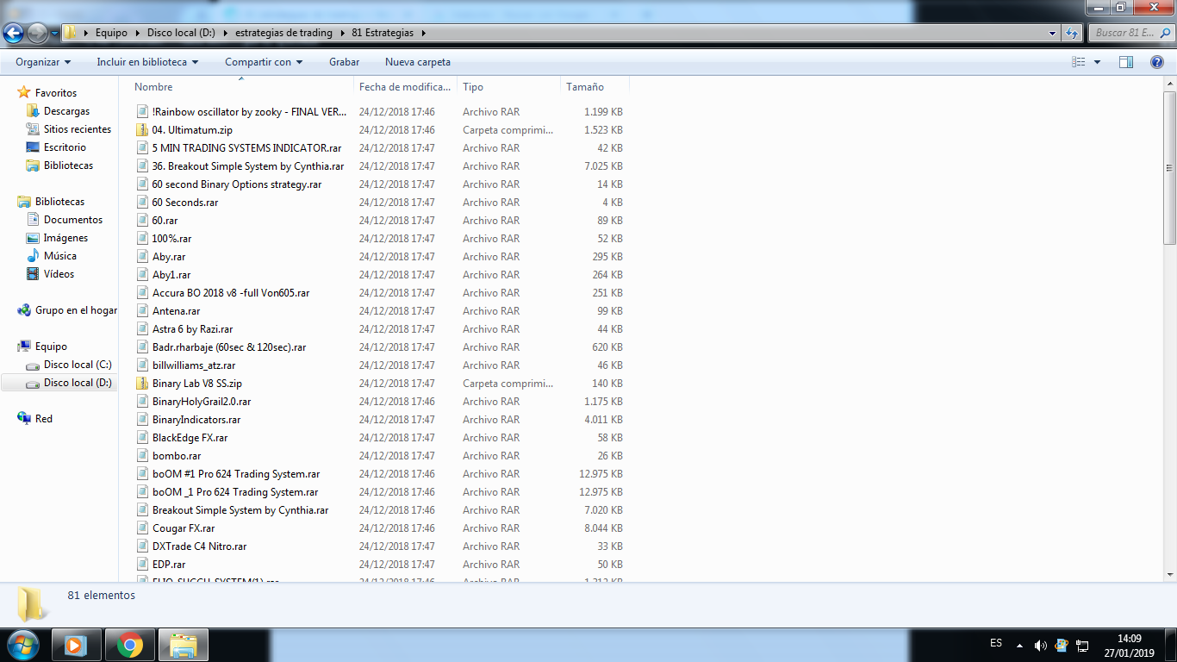Open the Organizar dropdown menu
Image resolution: width=1177 pixels, height=662 pixels.
[43, 62]
